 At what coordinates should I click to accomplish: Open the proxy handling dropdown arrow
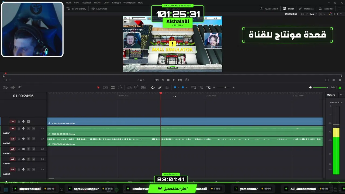pos(316,14)
